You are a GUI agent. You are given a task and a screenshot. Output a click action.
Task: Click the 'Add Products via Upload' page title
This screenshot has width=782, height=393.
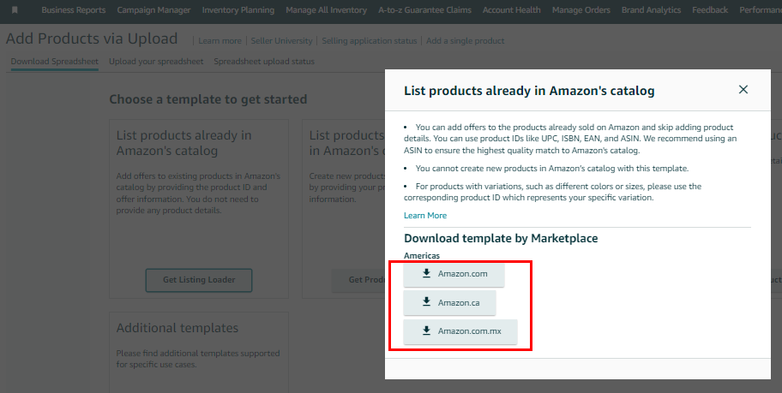pos(92,39)
